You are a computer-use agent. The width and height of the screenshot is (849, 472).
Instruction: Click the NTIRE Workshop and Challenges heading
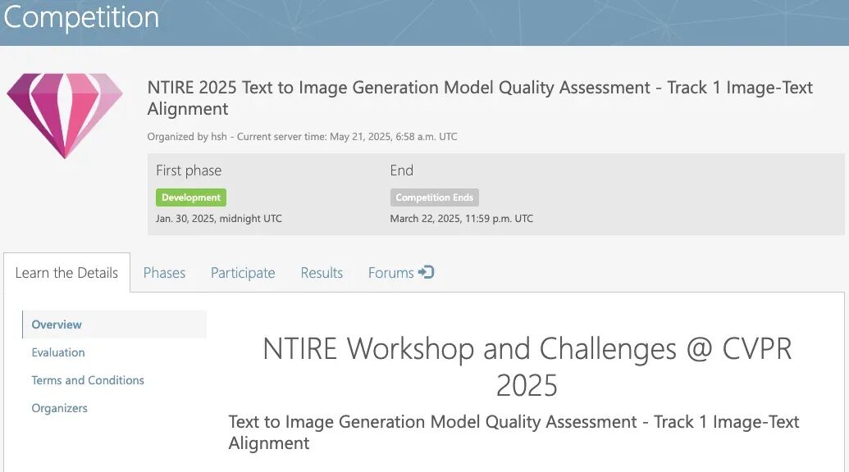pyautogui.click(x=527, y=366)
